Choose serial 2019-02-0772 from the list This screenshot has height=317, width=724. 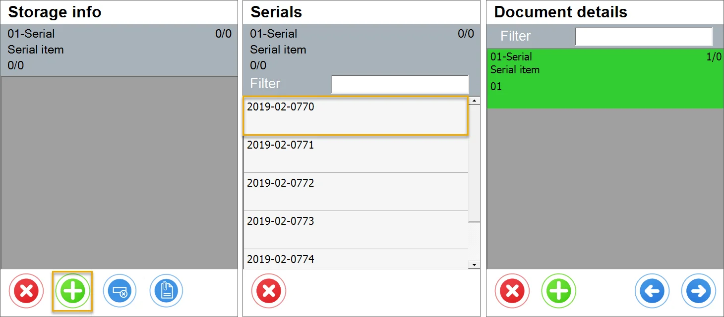[355, 192]
